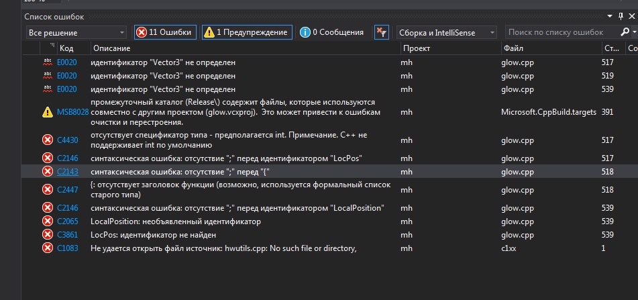This screenshot has height=300, width=638.
Task: Open error code link C4430
Action: (x=68, y=140)
